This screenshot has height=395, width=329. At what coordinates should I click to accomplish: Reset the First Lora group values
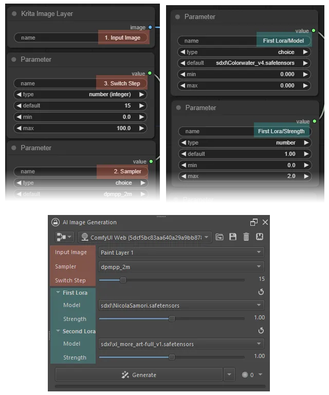tap(261, 292)
